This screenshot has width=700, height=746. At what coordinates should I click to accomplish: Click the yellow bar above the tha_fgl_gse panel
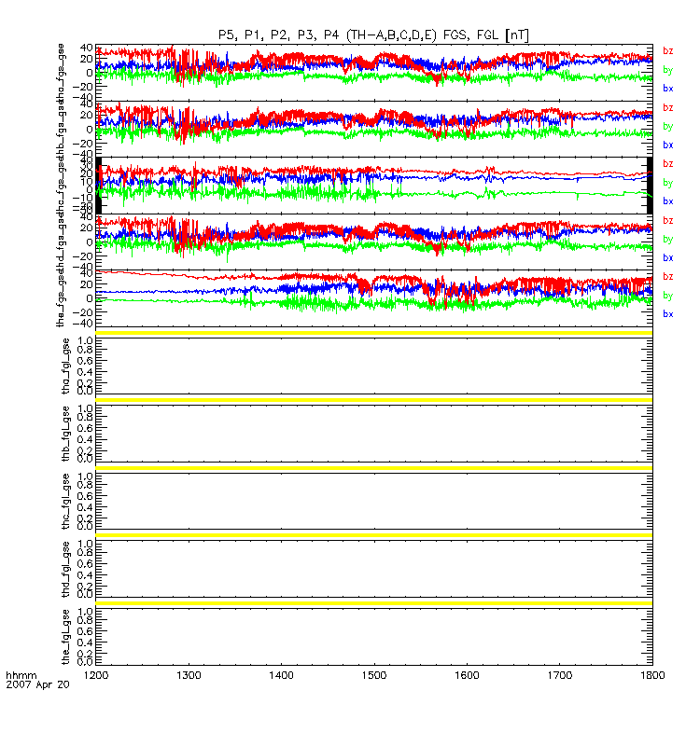(374, 333)
